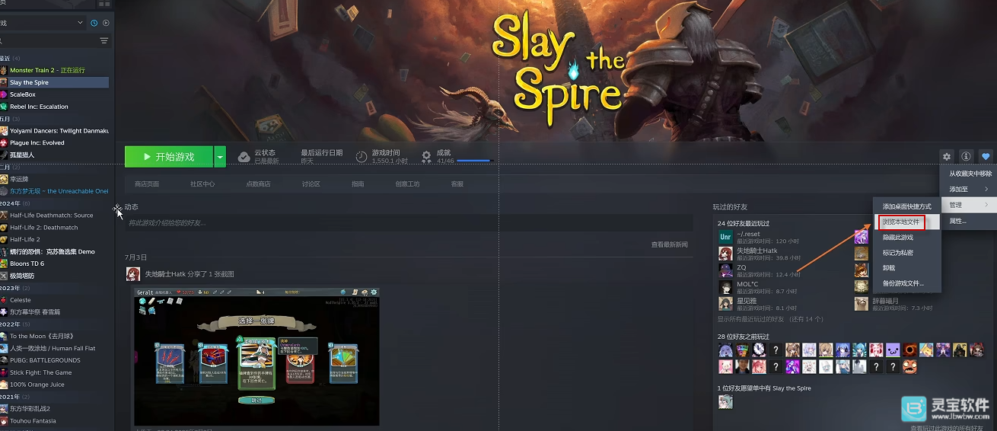Click the library grid view icon at top

point(104,4)
